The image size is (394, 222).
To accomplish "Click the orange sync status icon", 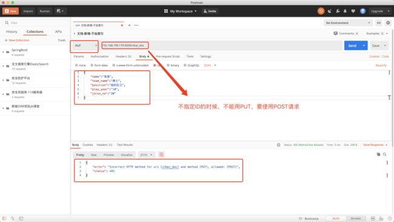I will [321, 11].
